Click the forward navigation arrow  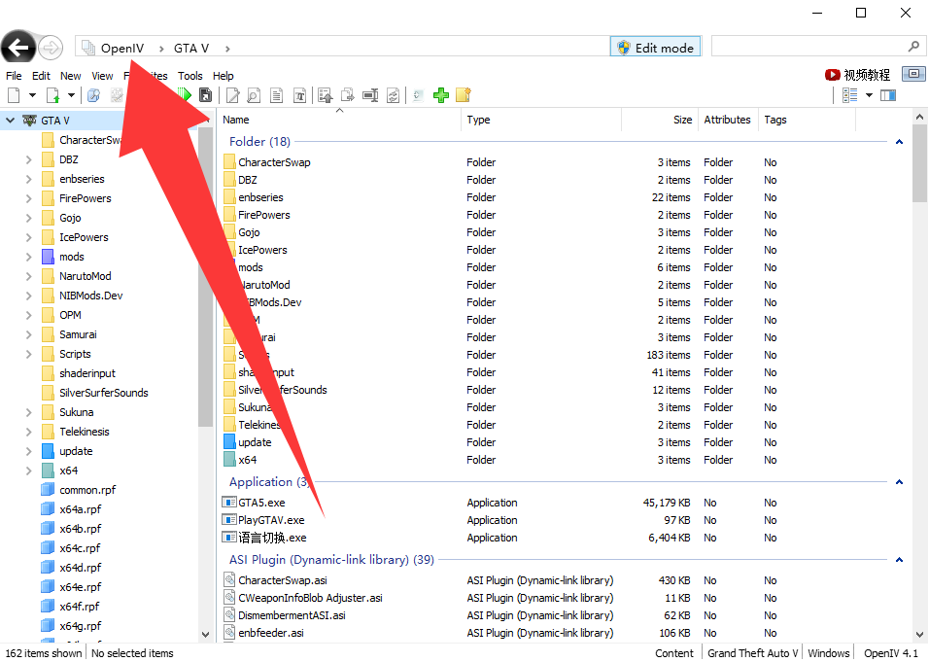click(x=51, y=48)
